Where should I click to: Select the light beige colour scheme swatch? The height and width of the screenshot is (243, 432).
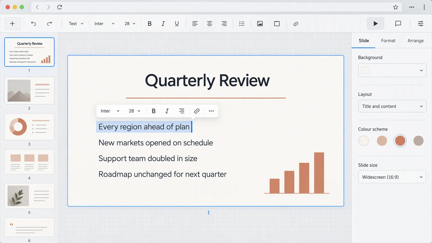tap(382, 141)
